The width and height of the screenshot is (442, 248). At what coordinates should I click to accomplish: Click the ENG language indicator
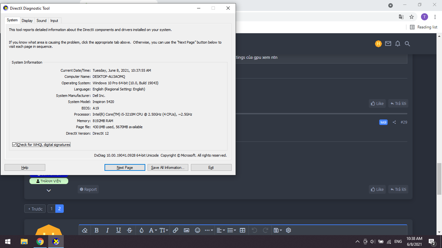pos(398,242)
